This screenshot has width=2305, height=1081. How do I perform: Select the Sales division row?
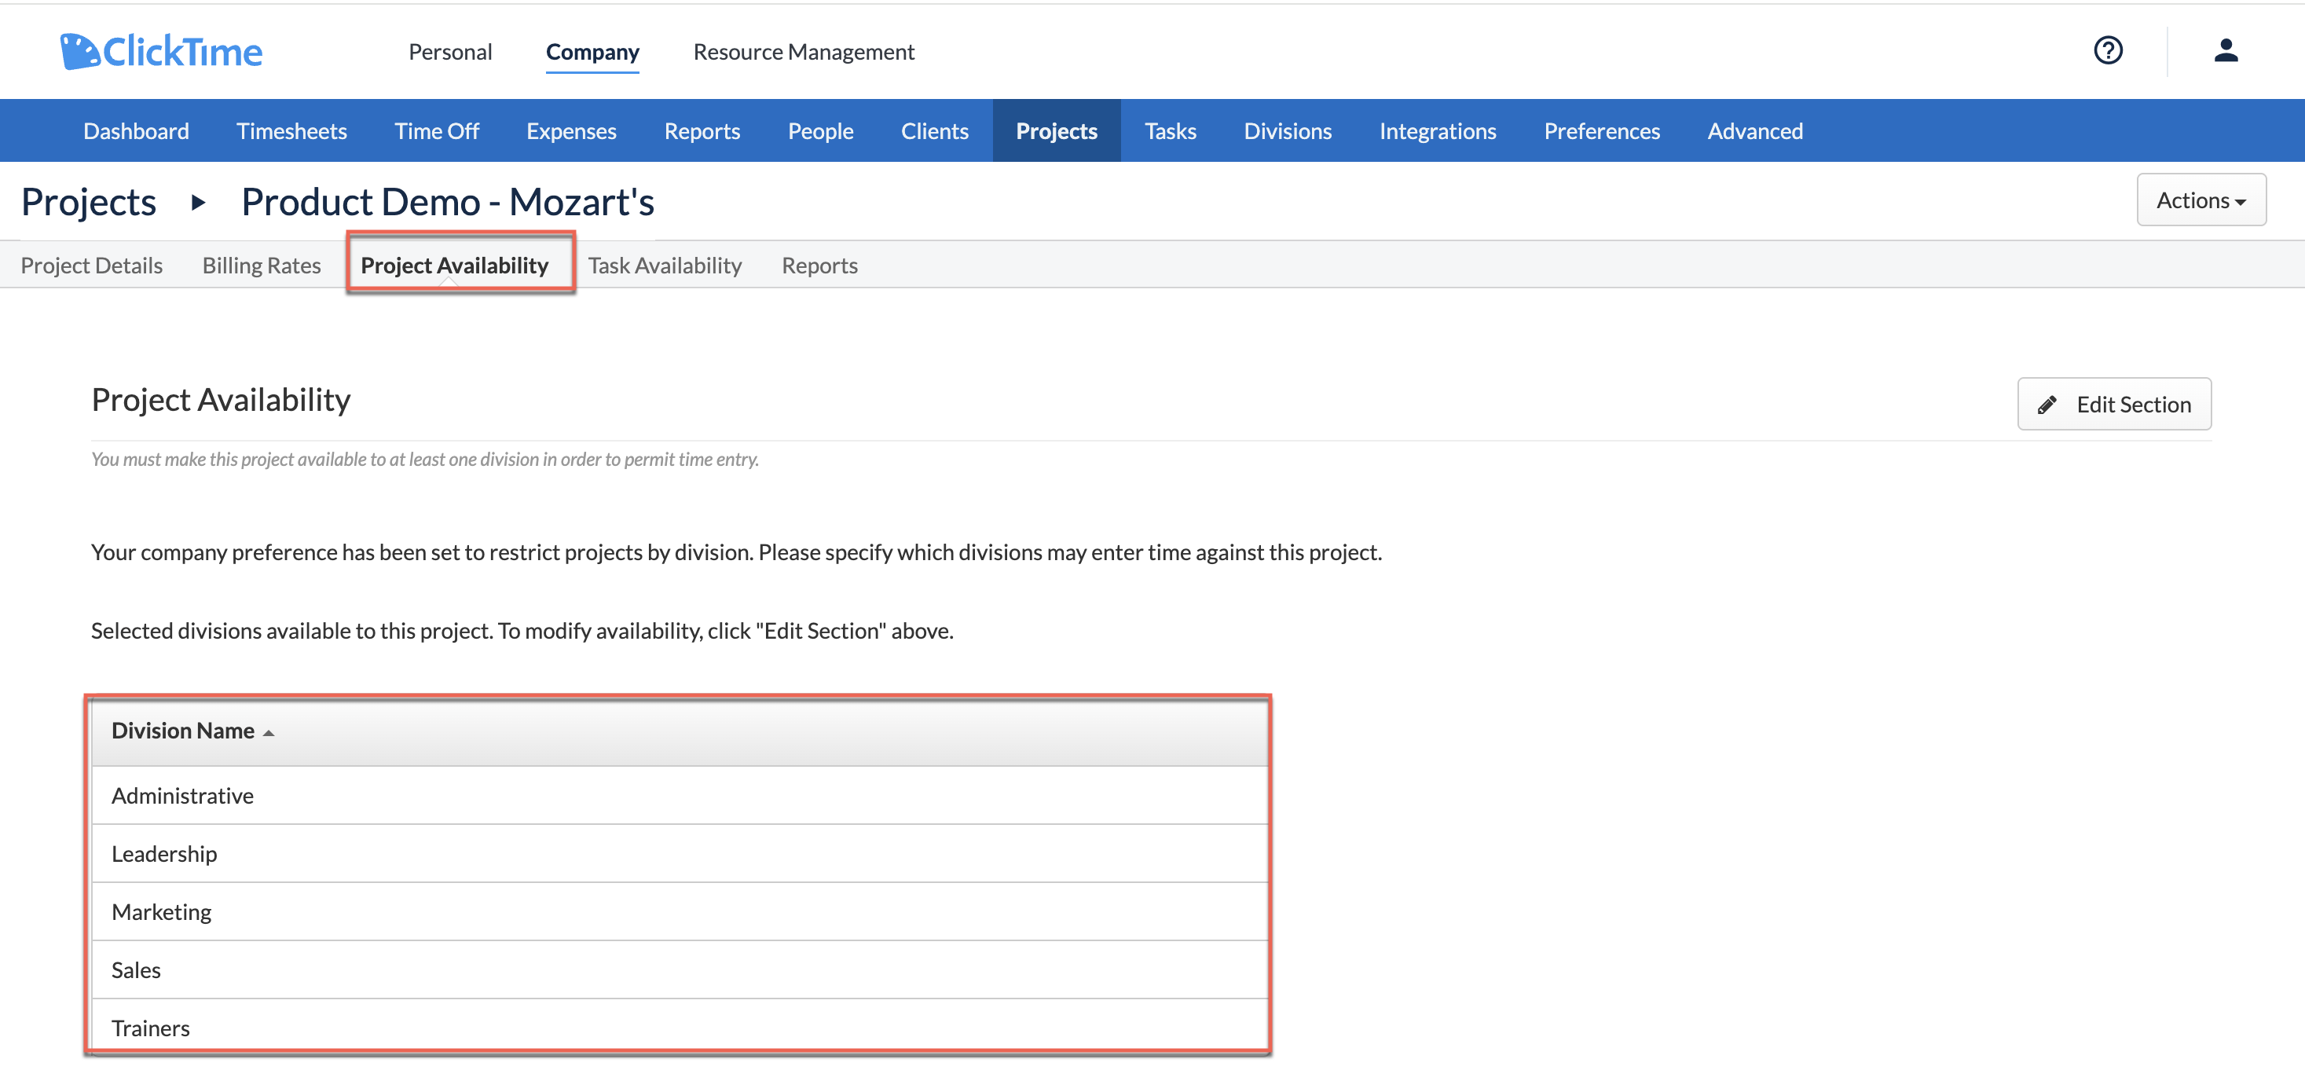click(x=680, y=970)
